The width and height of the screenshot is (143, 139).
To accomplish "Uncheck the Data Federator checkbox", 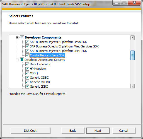I will click(x=27, y=64).
